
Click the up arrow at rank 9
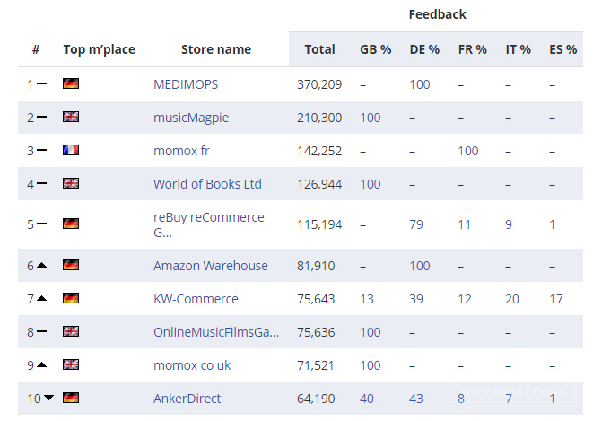(42, 365)
